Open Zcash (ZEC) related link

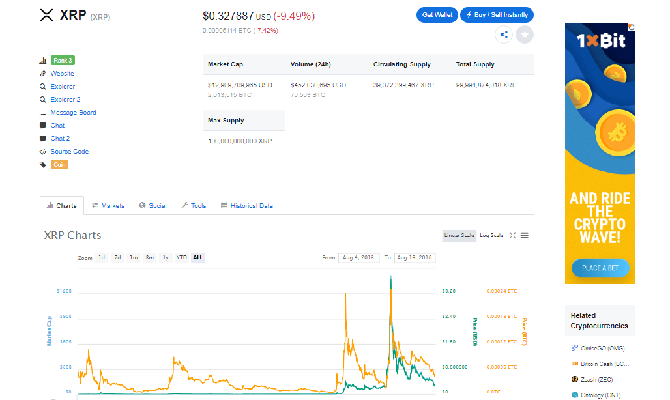[x=597, y=380]
